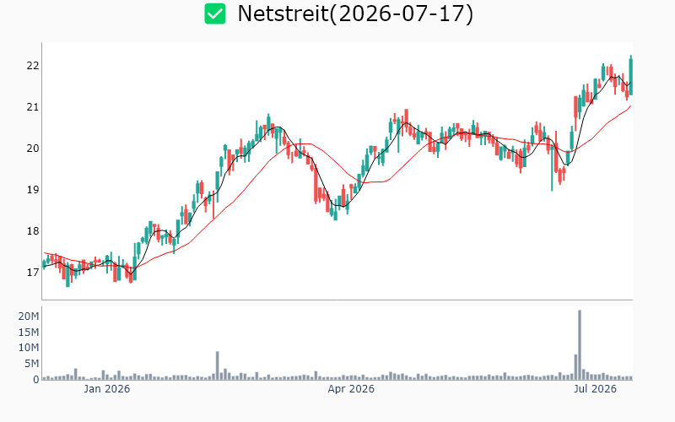Click the tallest volume bar near Jul 2026
Image resolution: width=675 pixels, height=422 pixels.
[580, 344]
